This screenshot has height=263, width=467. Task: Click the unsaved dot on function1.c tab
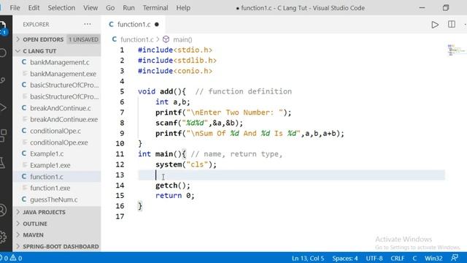[157, 24]
